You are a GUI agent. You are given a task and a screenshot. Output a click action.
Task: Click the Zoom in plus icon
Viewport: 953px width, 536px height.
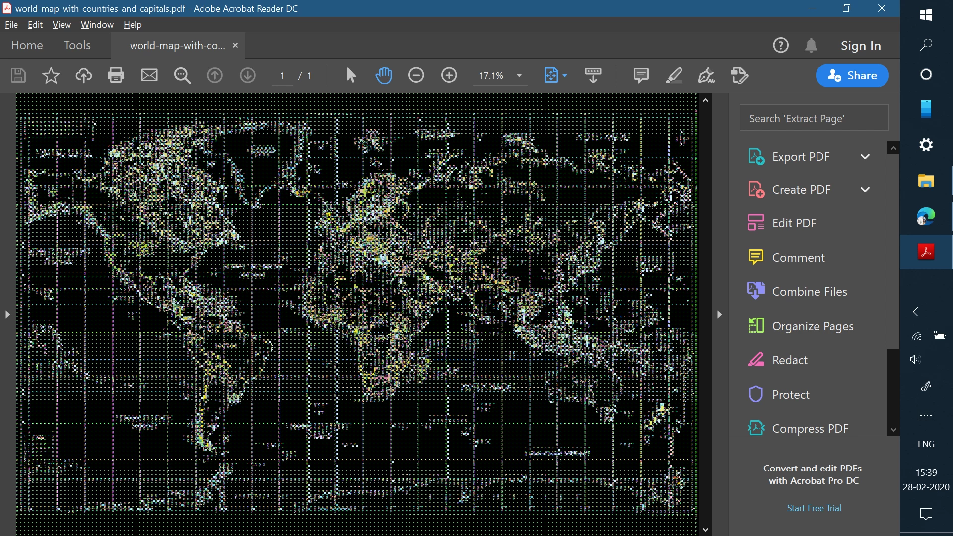click(x=449, y=75)
